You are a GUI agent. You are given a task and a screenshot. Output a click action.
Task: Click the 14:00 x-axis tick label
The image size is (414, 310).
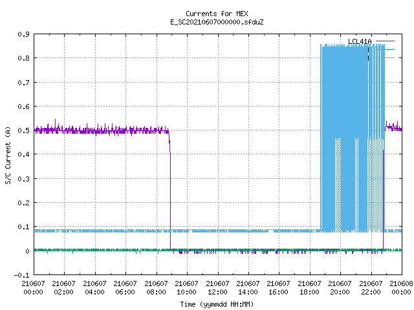point(248,292)
